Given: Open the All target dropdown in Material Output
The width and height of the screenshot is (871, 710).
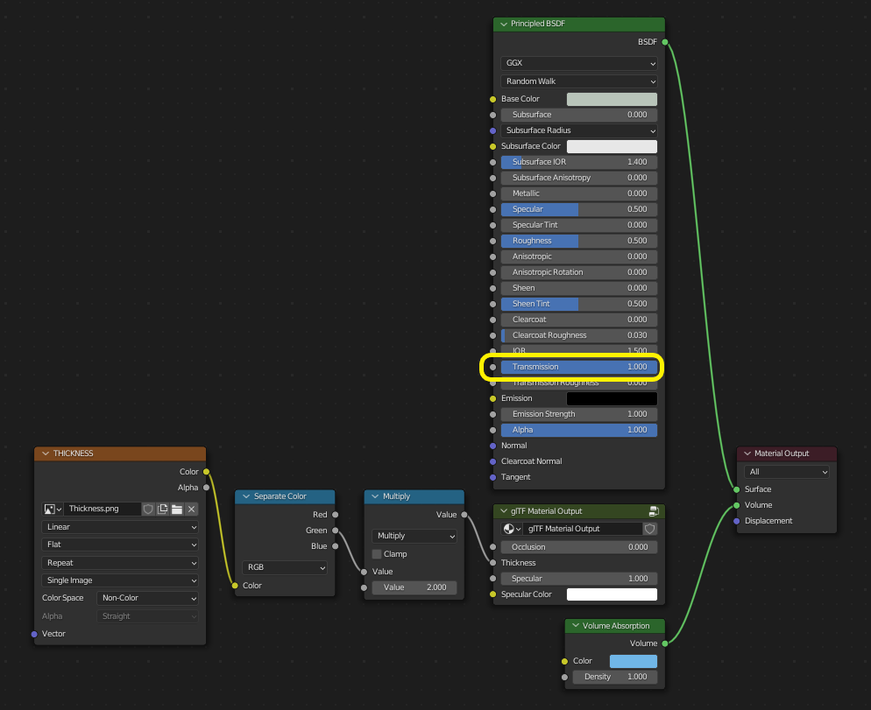Looking at the screenshot, I should (786, 472).
